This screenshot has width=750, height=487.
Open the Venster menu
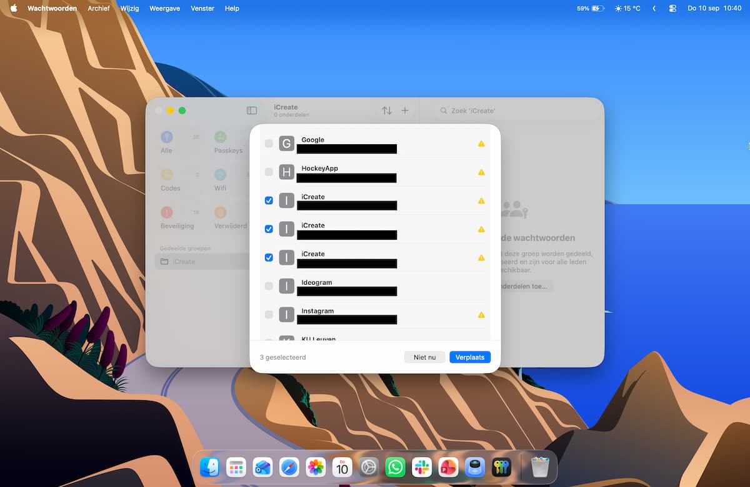pyautogui.click(x=202, y=8)
